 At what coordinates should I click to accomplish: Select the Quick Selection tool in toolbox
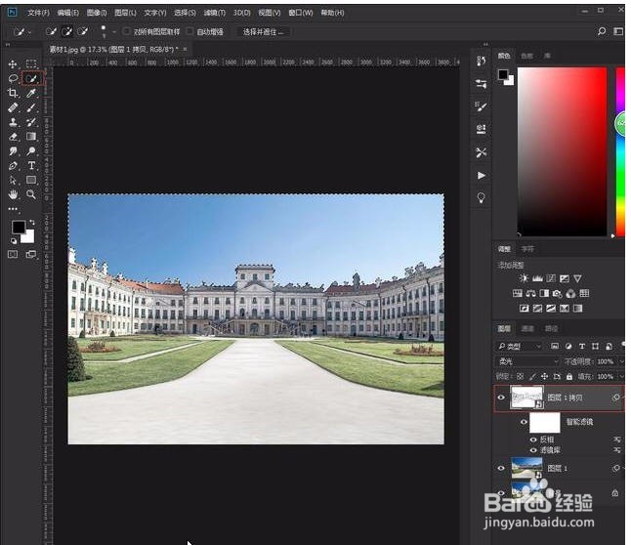click(x=31, y=78)
